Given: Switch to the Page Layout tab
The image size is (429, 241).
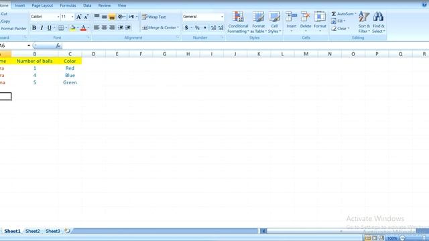Looking at the screenshot, I should [42, 5].
